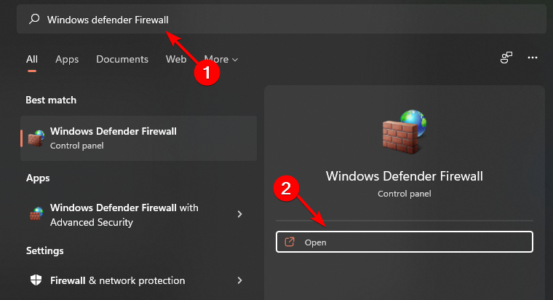Click the search magnifier icon
Image resolution: width=553 pixels, height=300 pixels.
pyautogui.click(x=33, y=20)
